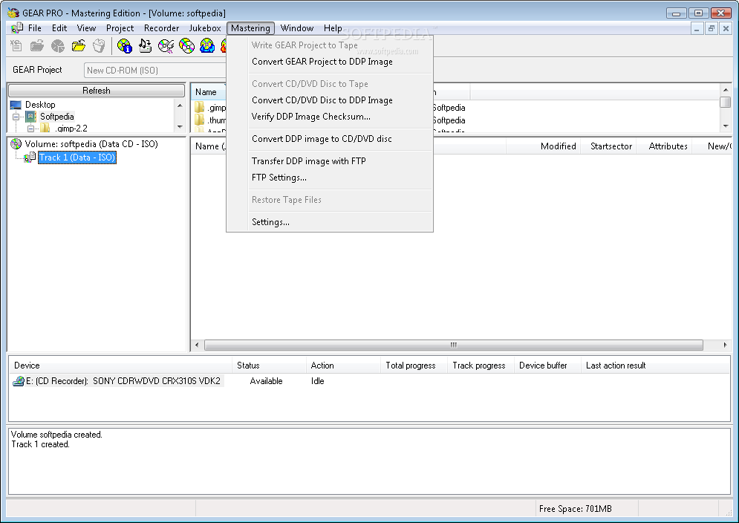The image size is (739, 523).
Task: Click the Desktop monitor icon in tree
Action: pyautogui.click(x=16, y=105)
